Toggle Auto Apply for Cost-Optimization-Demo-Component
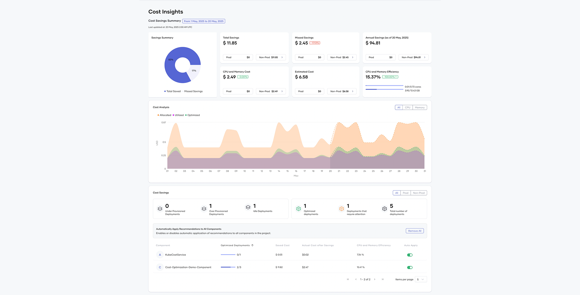Screen dimensions: 580x295 tap(410, 267)
